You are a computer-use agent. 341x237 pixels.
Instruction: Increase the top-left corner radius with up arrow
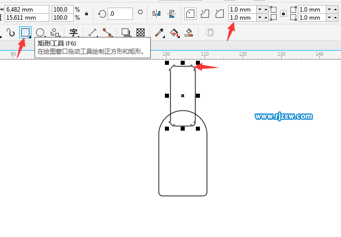(x=266, y=9)
